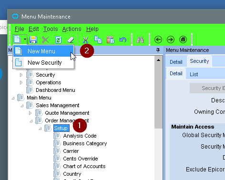Expand the Quote Management node
225x180 pixels.
pos(30,113)
